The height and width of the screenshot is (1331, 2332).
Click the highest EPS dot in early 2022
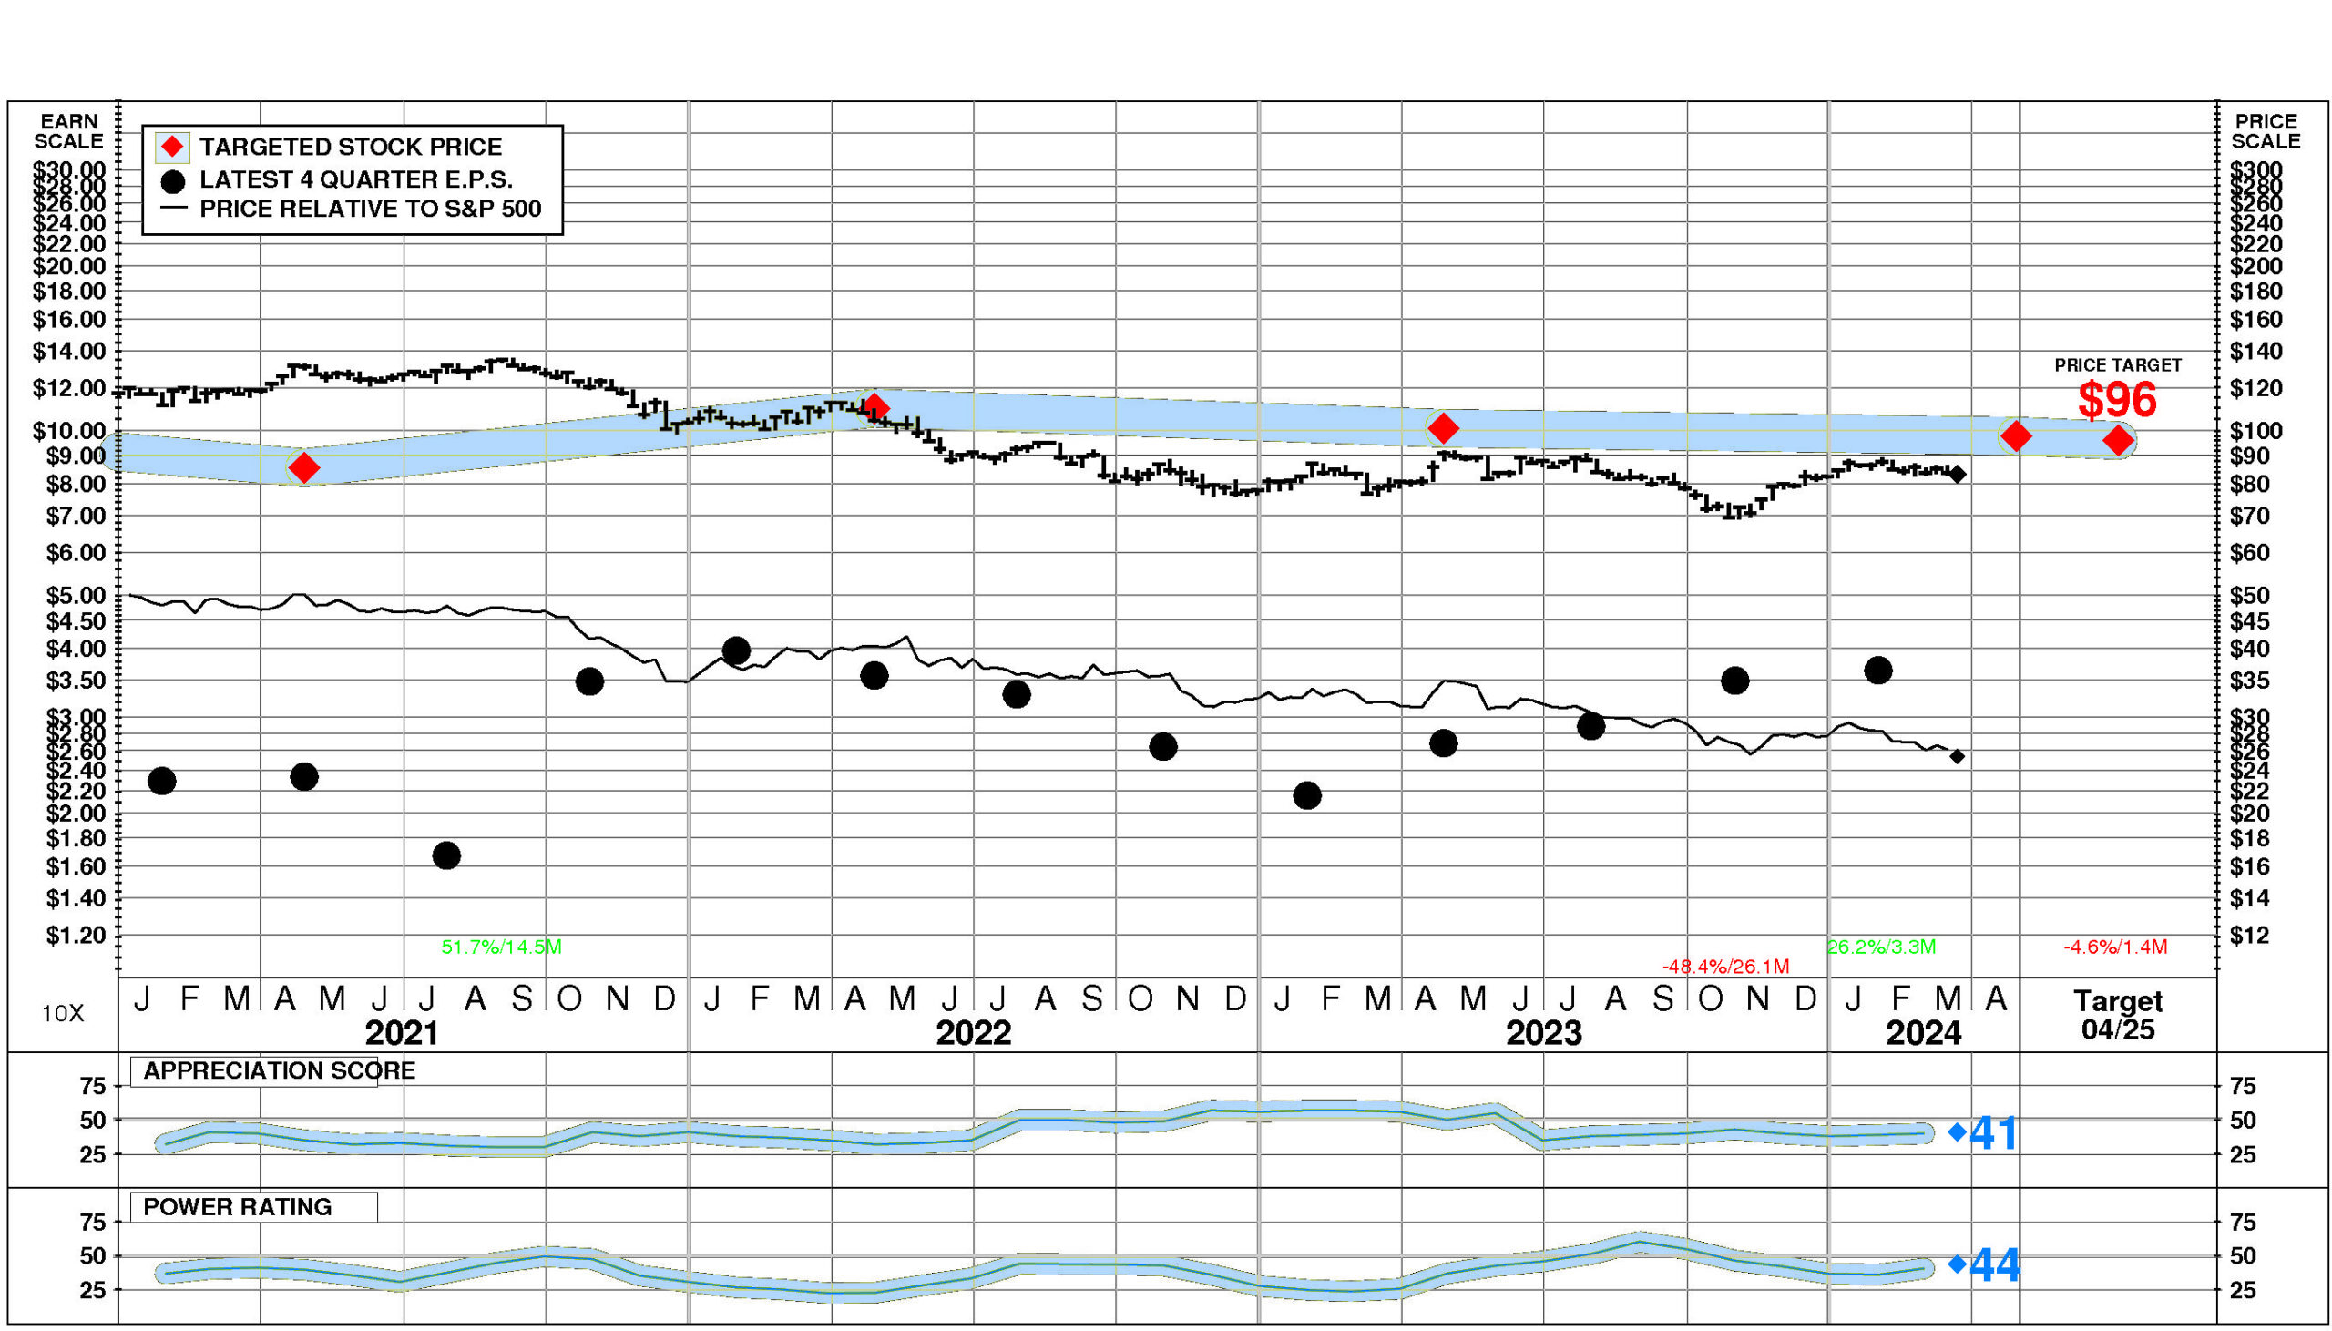click(736, 650)
